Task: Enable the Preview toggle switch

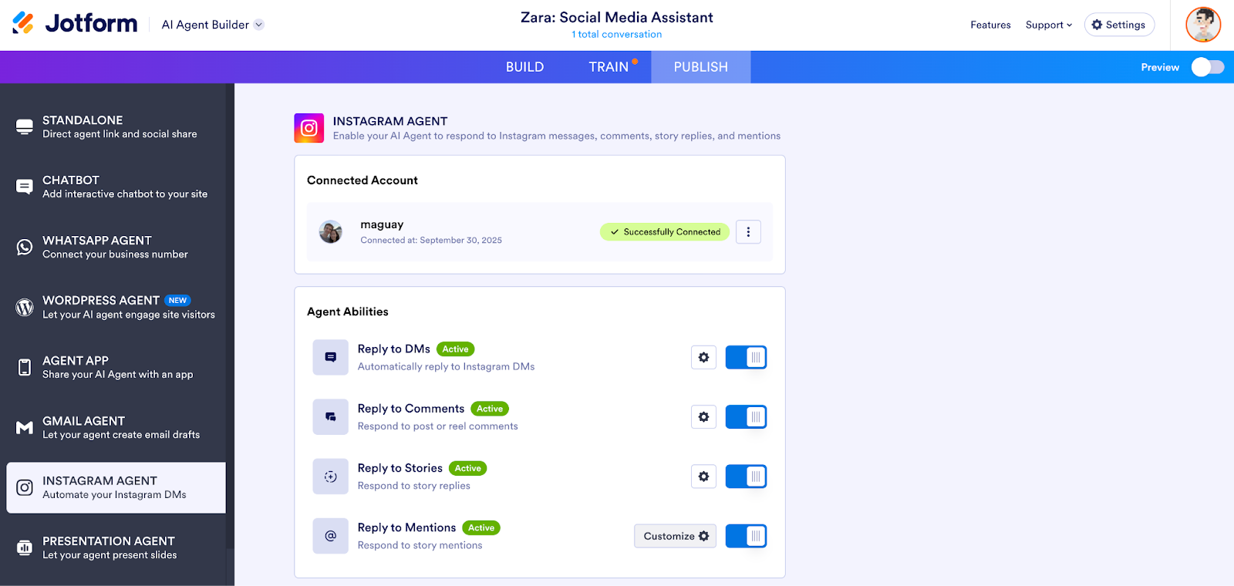Action: coord(1207,67)
